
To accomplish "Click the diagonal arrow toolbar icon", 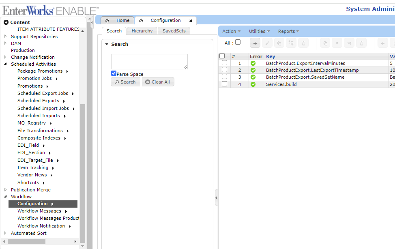I will pos(337,43).
